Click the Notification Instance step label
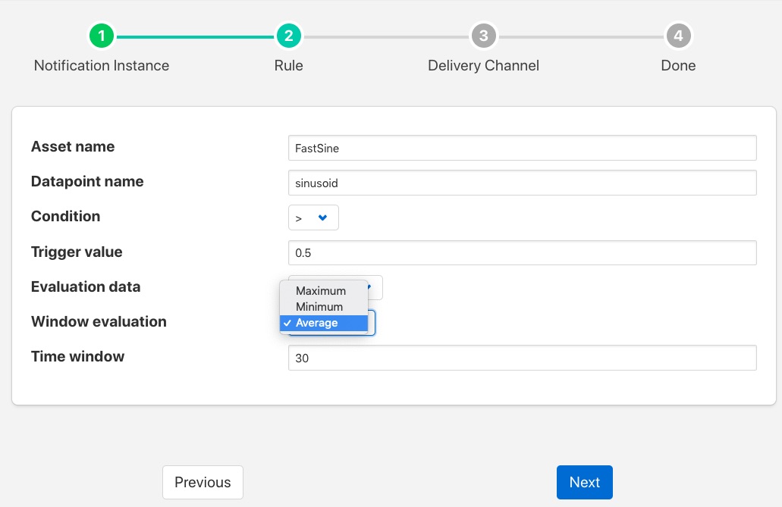This screenshot has width=782, height=507. coord(102,66)
